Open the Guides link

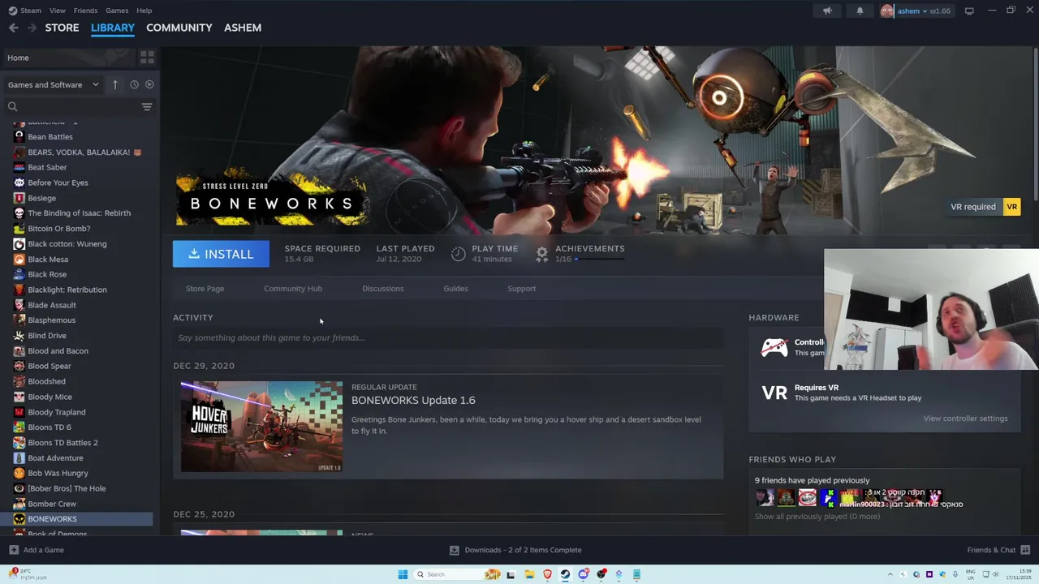(455, 289)
